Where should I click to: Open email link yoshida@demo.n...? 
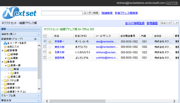[107, 58]
